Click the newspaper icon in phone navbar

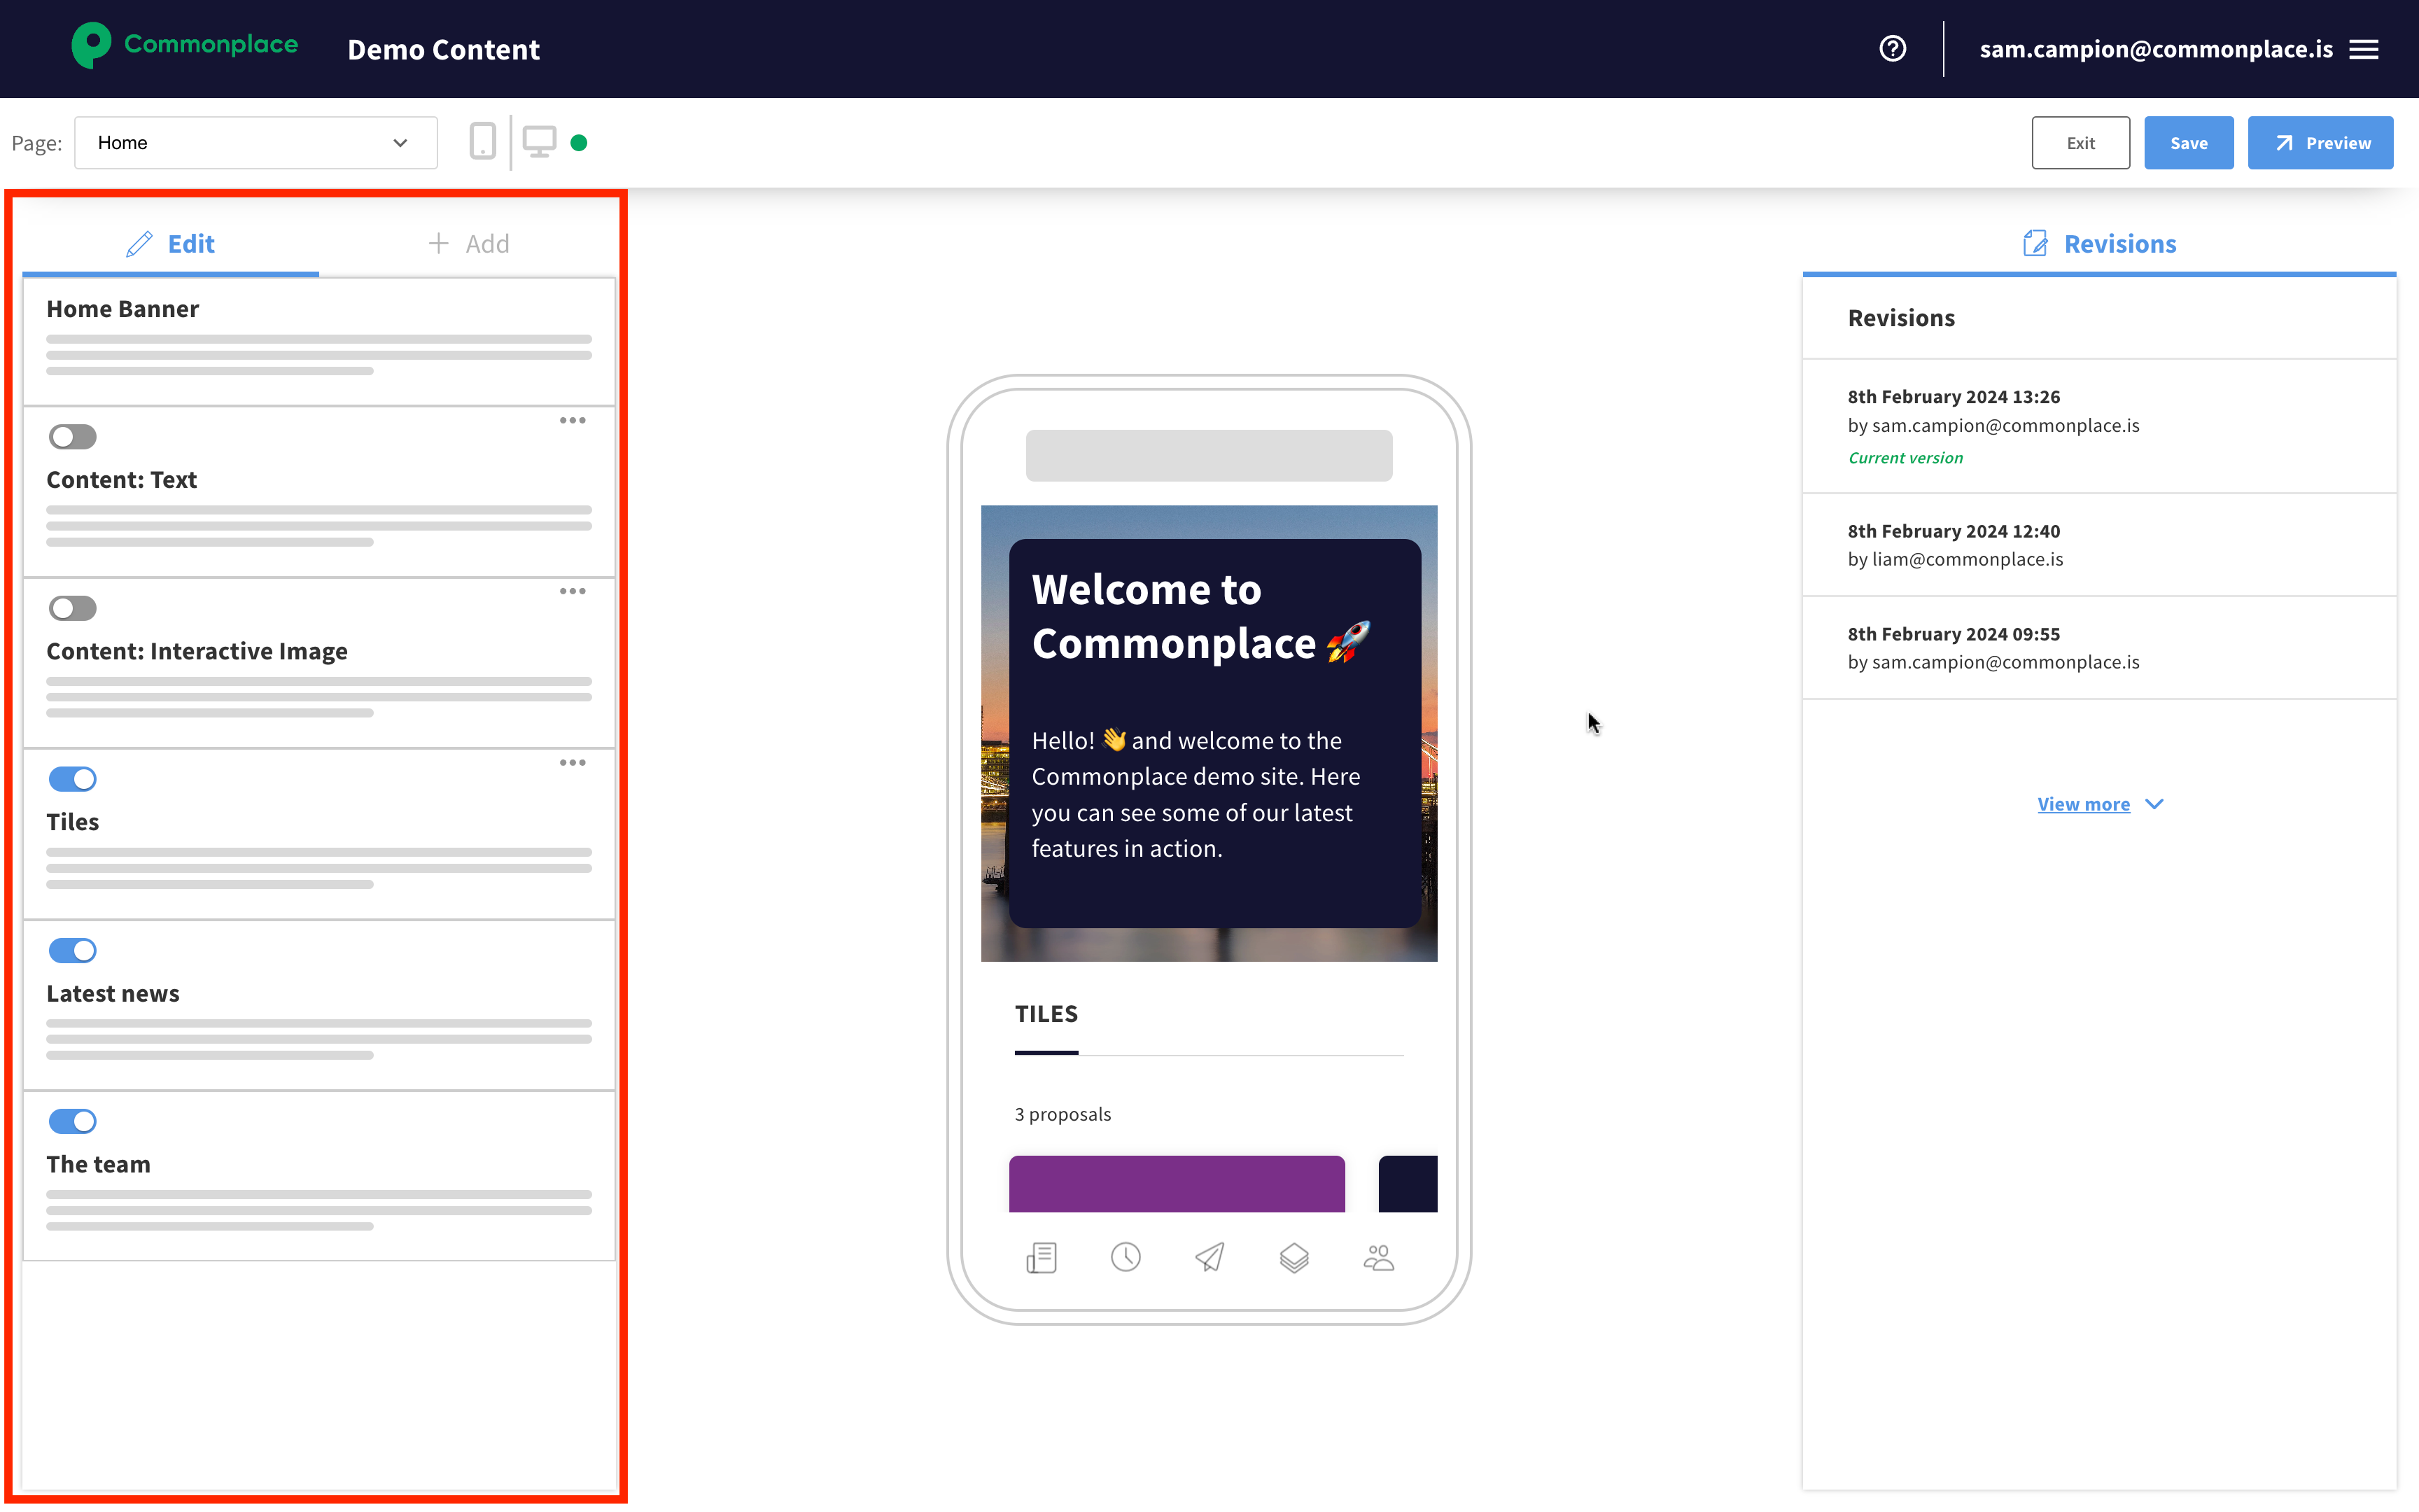coord(1042,1257)
